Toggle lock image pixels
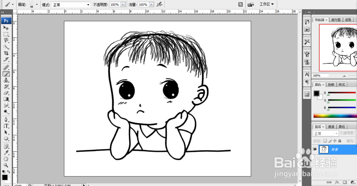357x186 pixels. coord(330,141)
